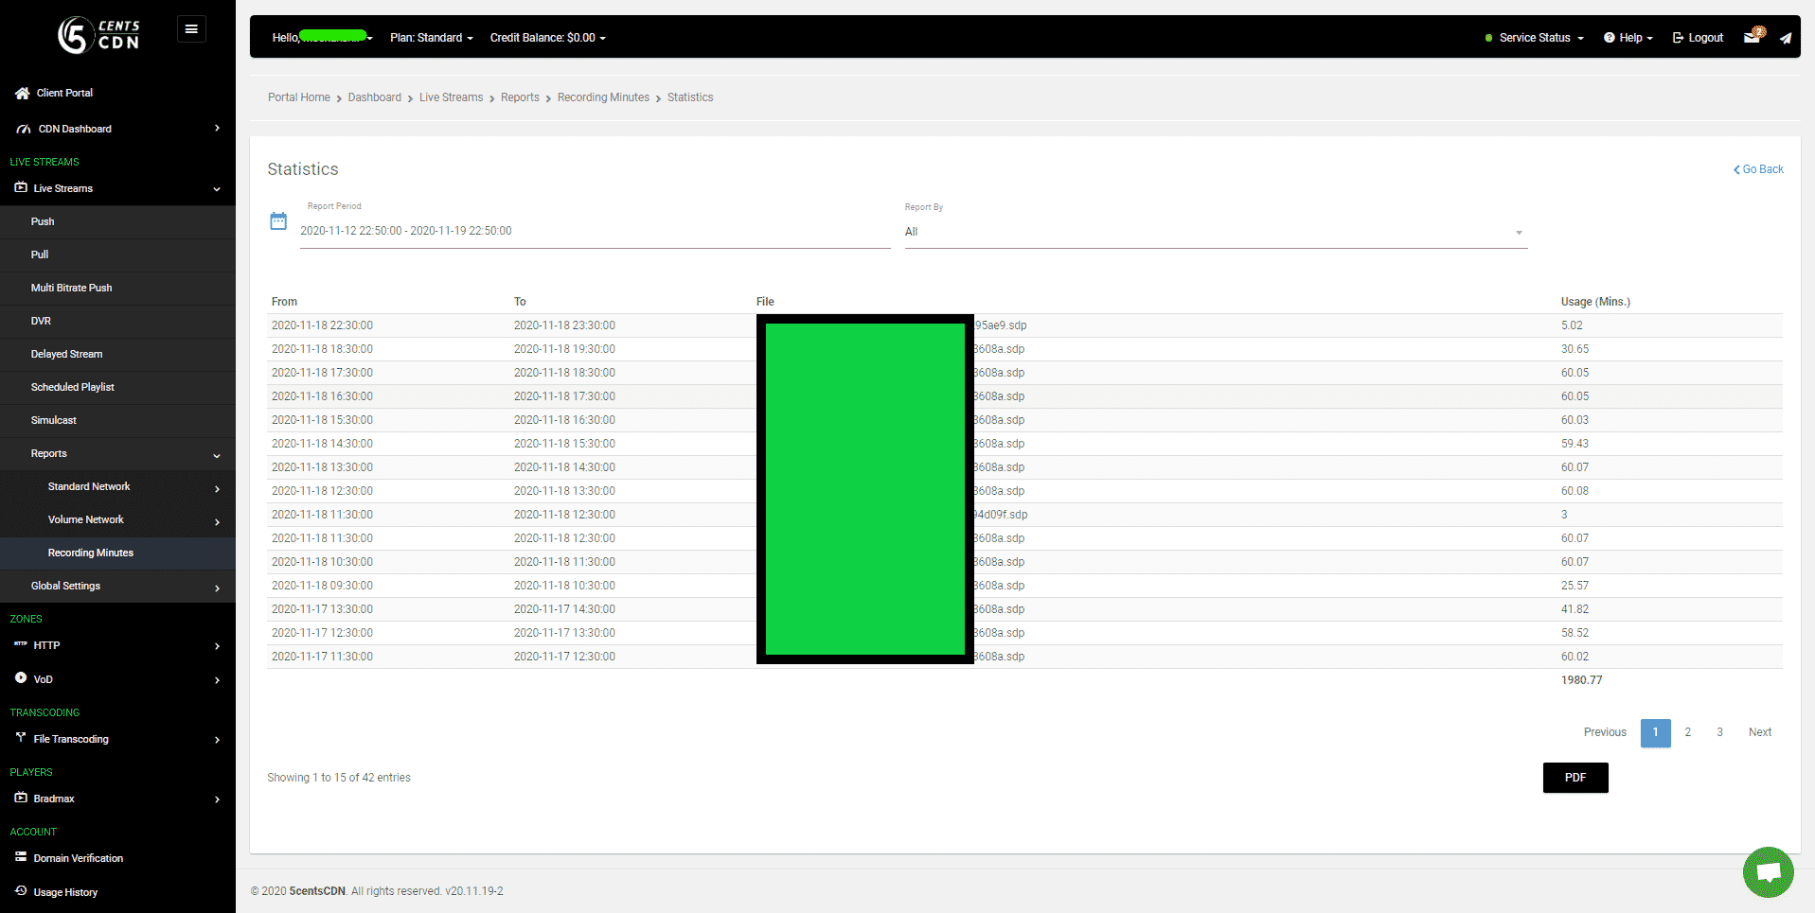Expand the Global Settings menu
This screenshot has height=913, width=1815.
65,586
